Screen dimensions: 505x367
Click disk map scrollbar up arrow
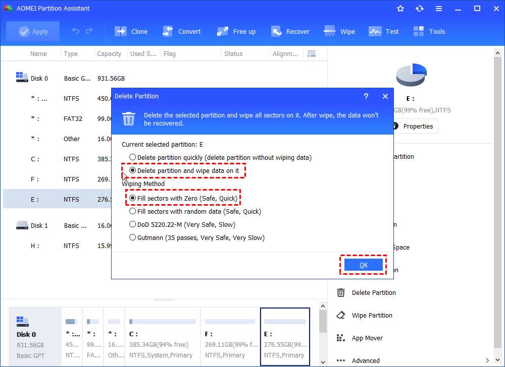click(323, 307)
